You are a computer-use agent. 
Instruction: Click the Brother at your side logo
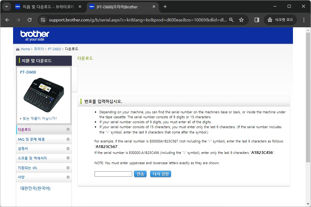(x=35, y=36)
